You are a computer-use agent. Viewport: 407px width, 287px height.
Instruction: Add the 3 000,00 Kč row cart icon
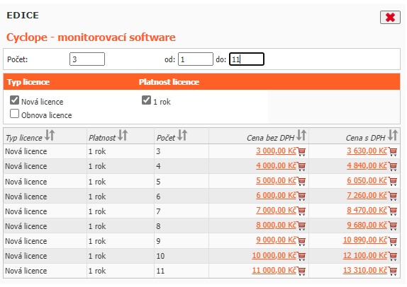click(301, 151)
